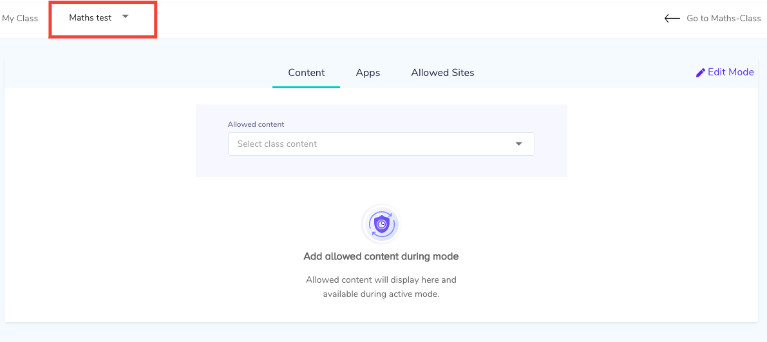Click the Add allowed content during mode heading
This screenshot has height=342, width=767.
click(381, 256)
